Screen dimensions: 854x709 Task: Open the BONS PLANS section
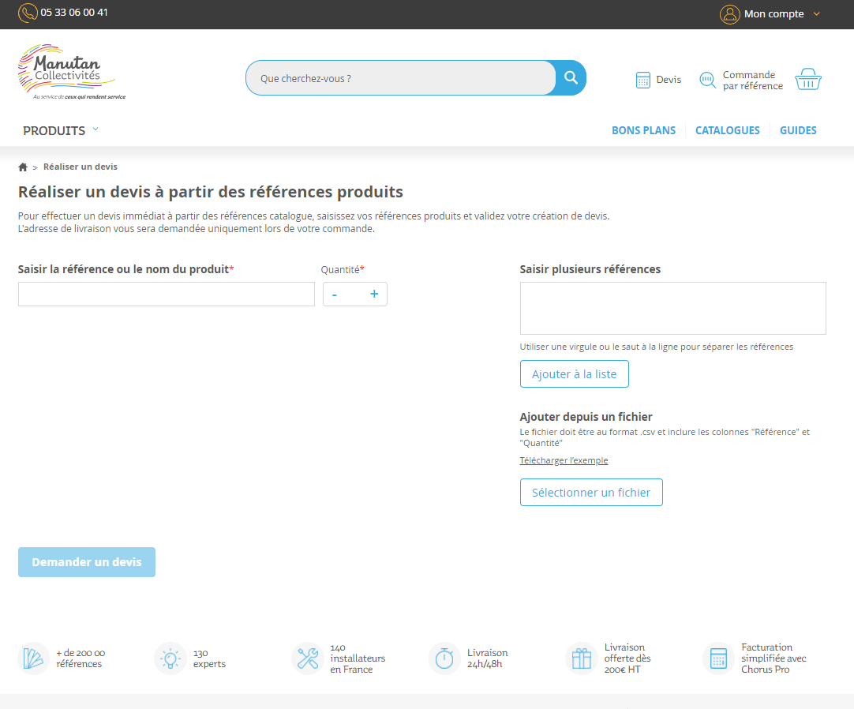tap(643, 130)
